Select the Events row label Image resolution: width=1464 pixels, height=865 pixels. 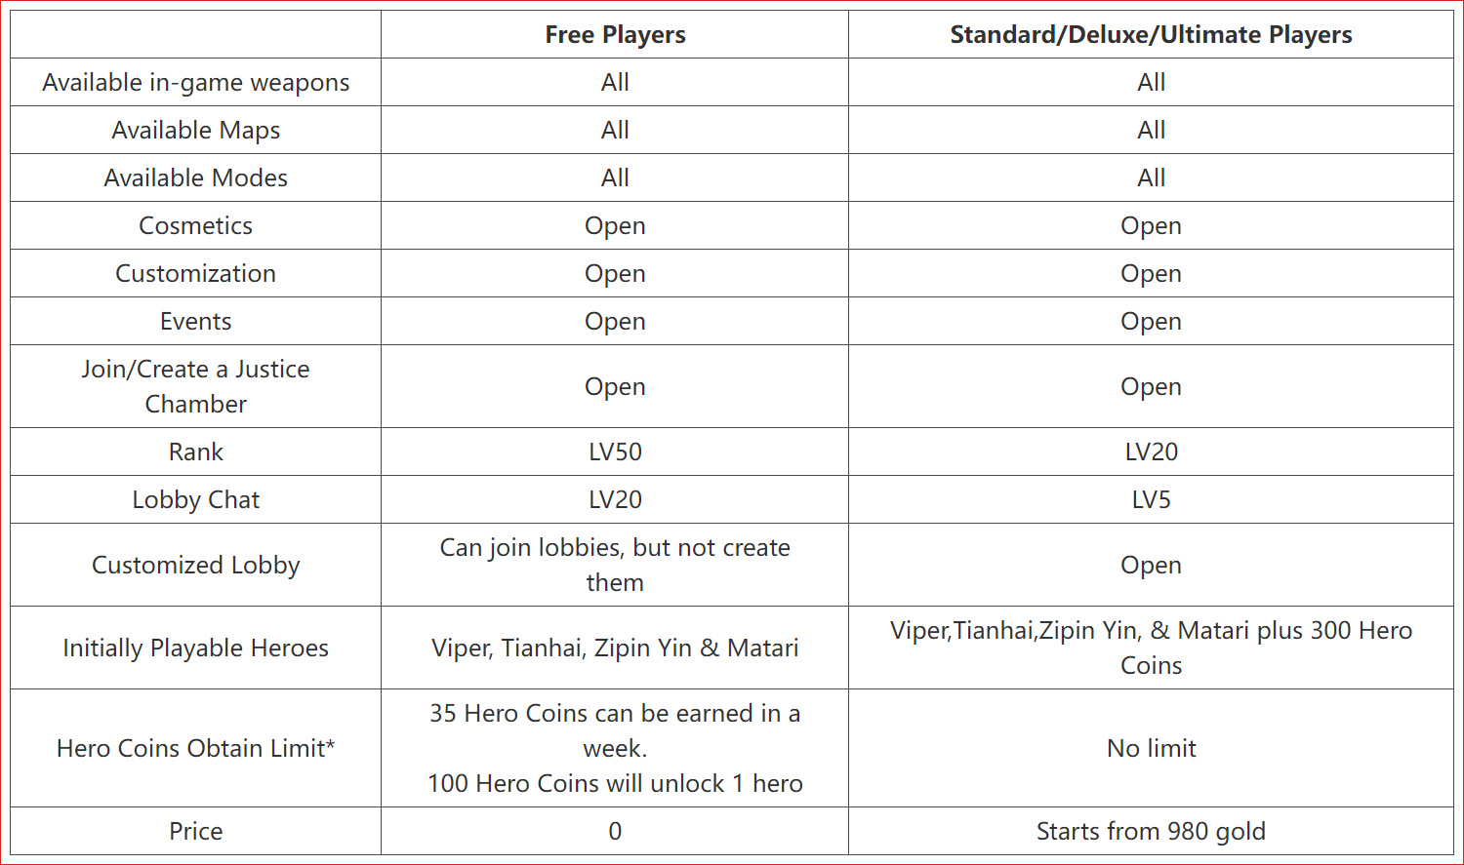coord(195,321)
